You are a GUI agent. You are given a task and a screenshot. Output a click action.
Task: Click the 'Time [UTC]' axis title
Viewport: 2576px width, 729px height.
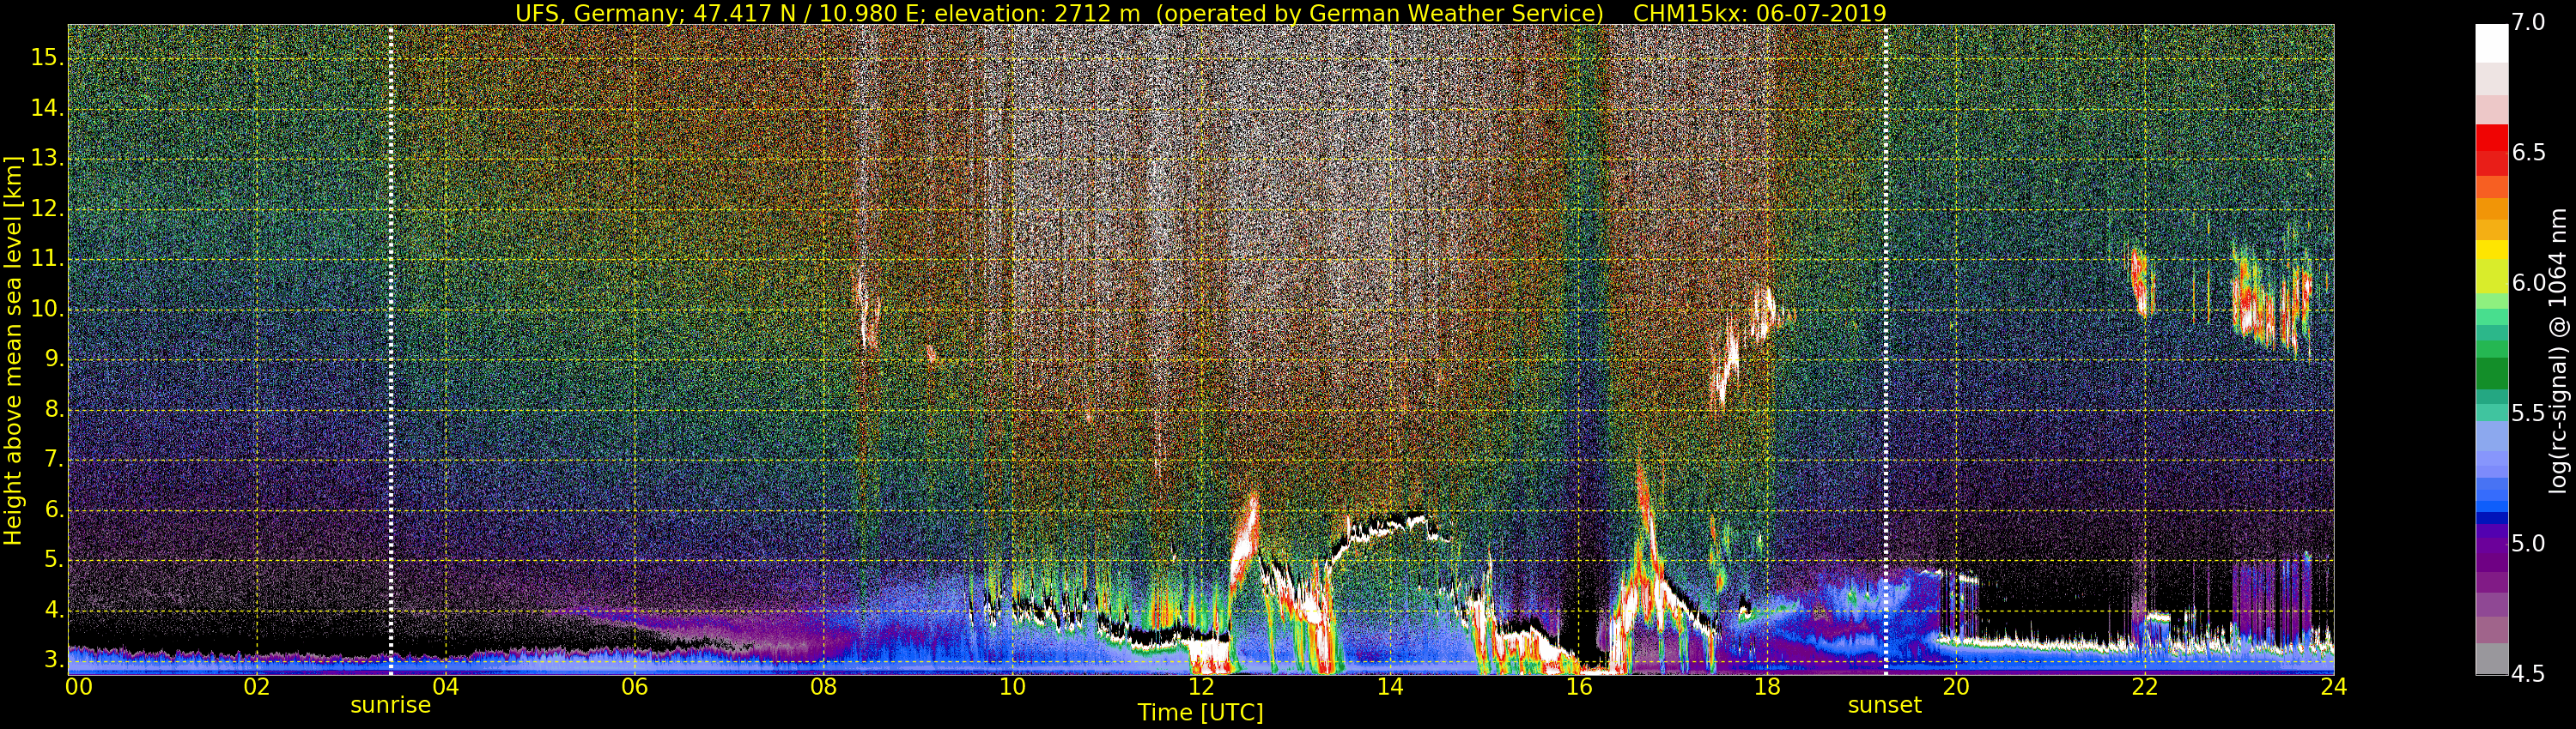click(1200, 713)
